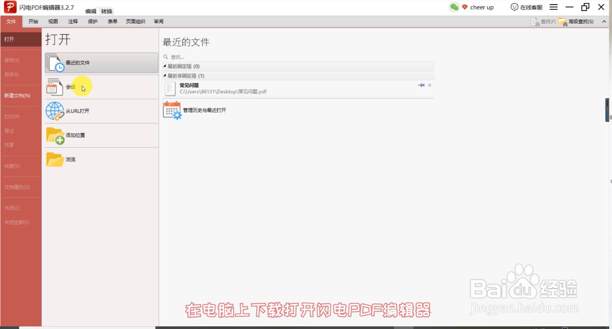The height and width of the screenshot is (329, 612).
Task: Select the 最近的文件 clock document icon
Action: 55,63
